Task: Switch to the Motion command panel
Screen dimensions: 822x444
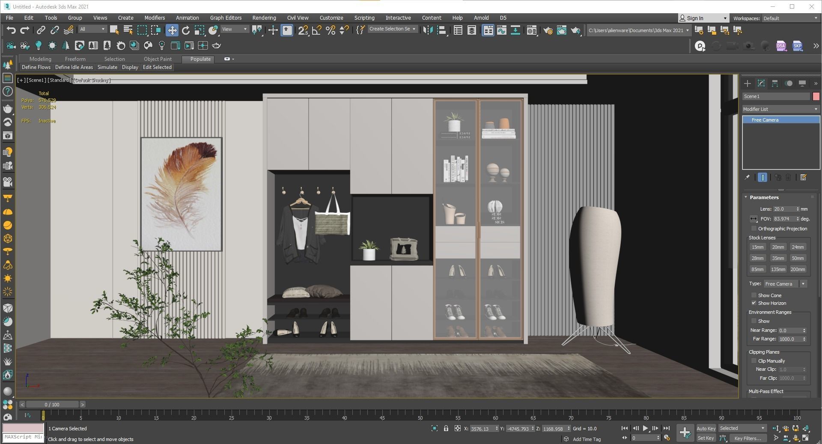Action: (x=789, y=83)
